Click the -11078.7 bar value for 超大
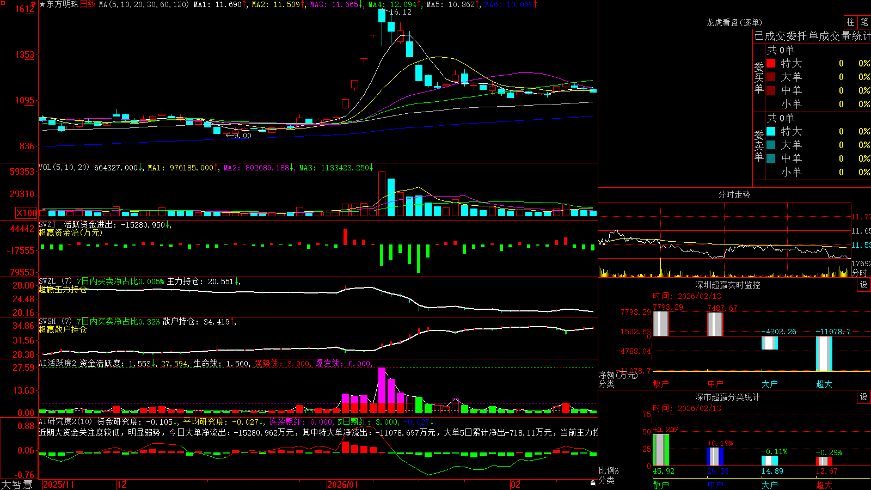The height and width of the screenshot is (490, 871). pos(833,332)
